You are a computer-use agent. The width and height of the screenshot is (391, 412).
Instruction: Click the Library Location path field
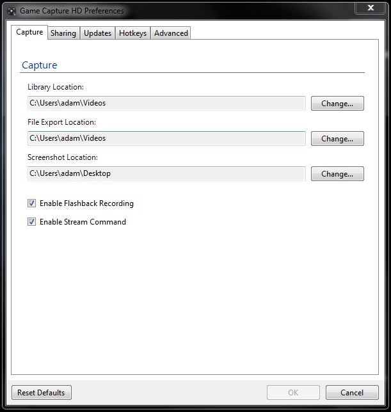pos(166,103)
